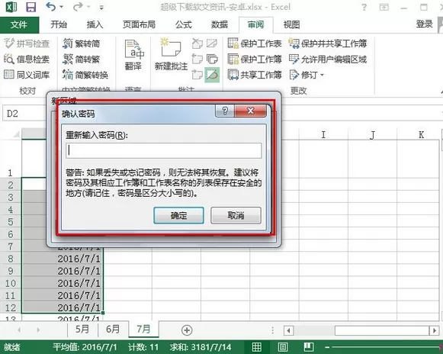Click the Excel application icon
Viewport: 443px width, 354px height.
pyautogui.click(x=11, y=7)
